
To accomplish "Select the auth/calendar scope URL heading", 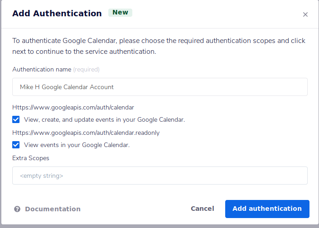I will pos(73,108).
